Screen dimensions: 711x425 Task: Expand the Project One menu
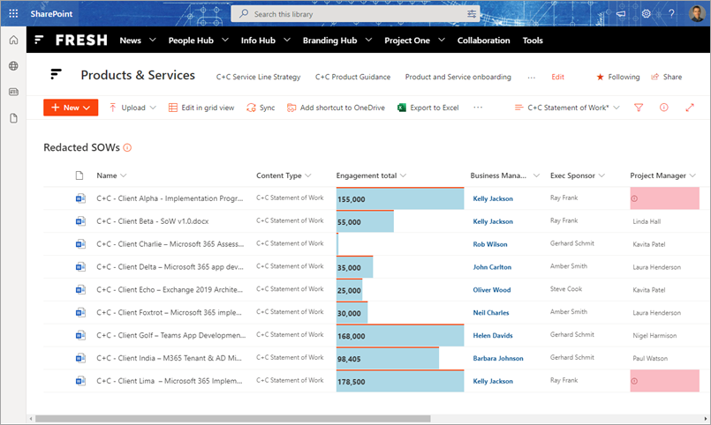coord(442,41)
